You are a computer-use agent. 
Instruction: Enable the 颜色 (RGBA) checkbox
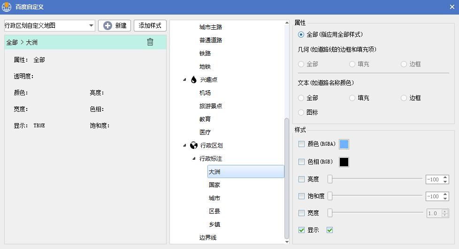coord(301,144)
